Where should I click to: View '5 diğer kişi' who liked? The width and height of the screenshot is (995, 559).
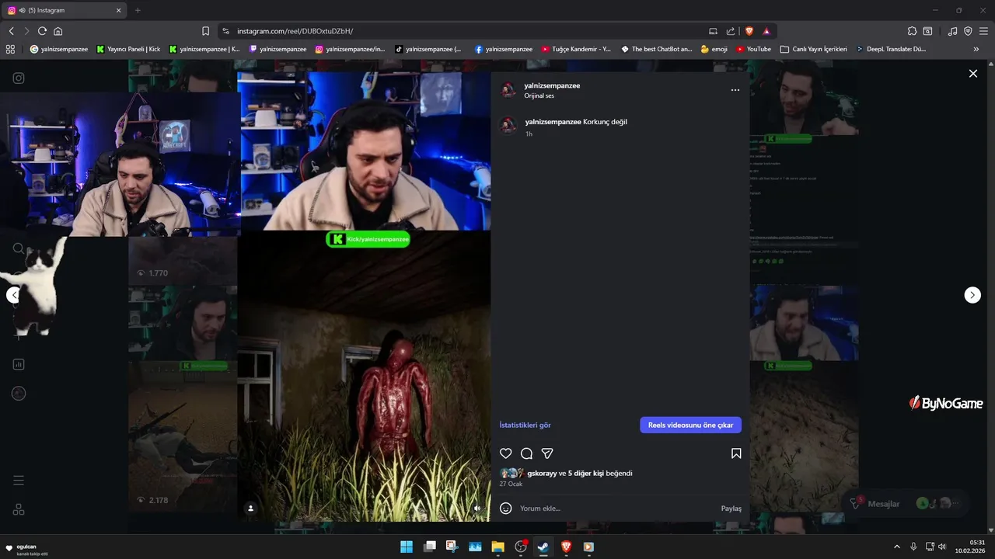[x=586, y=473]
